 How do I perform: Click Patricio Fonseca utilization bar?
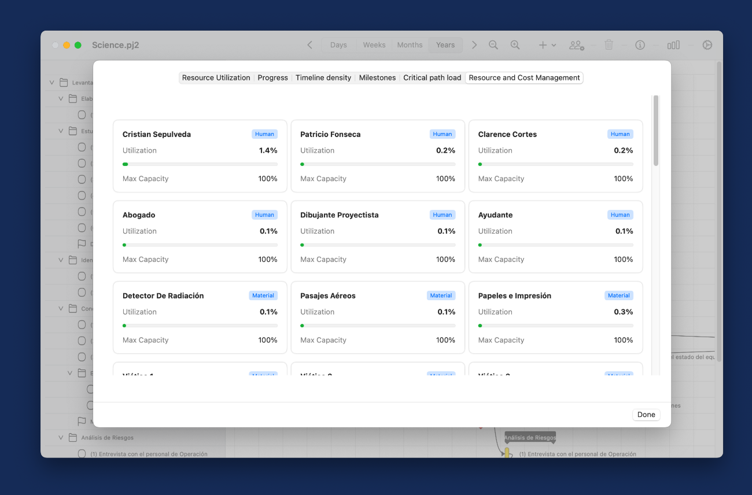(378, 164)
